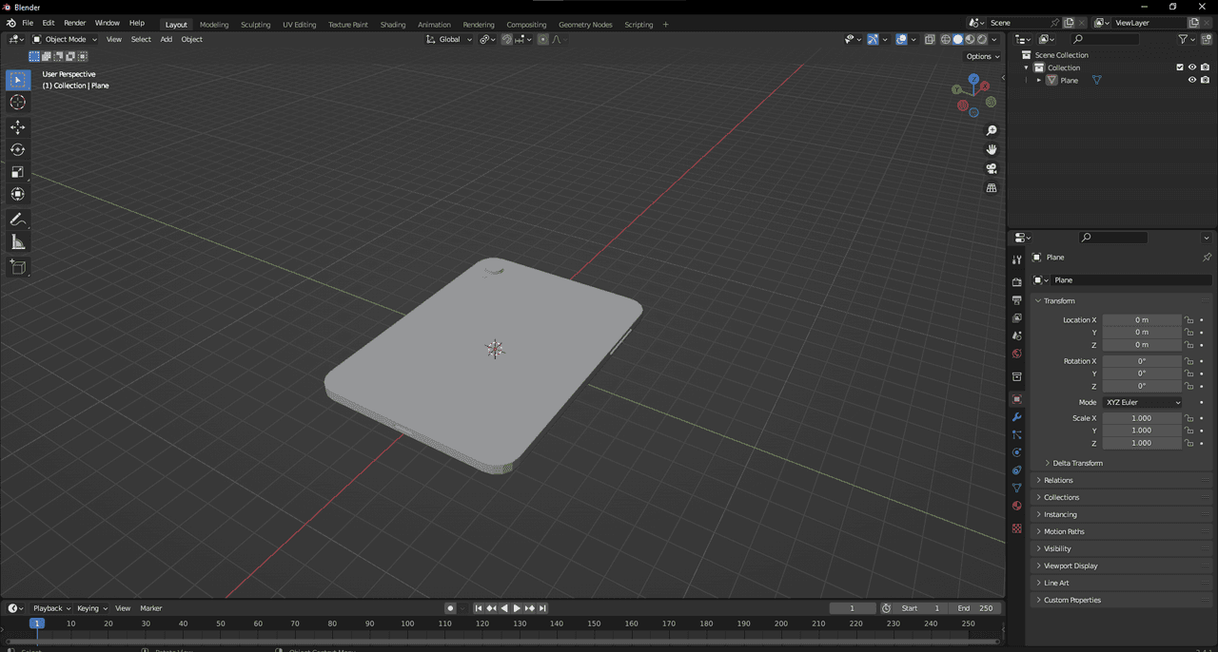Open the Render menu

tap(74, 23)
